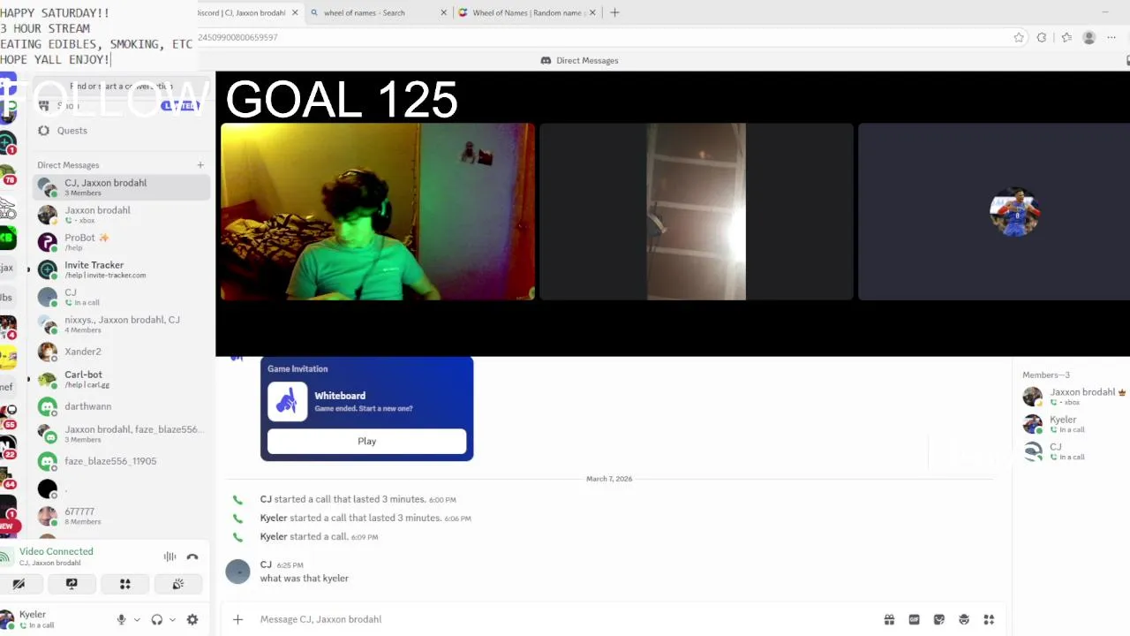This screenshot has height=636, width=1130.
Task: Disconnect from the call with the hang-up icon
Action: [x=192, y=556]
